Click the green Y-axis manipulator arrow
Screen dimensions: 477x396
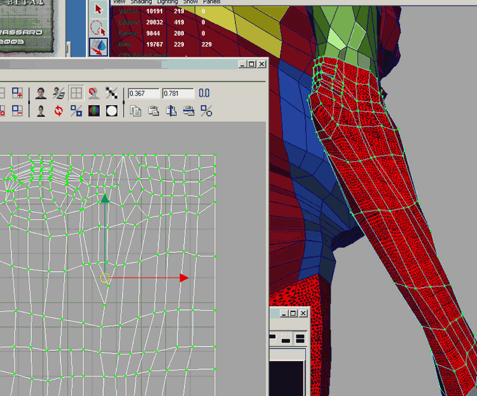(105, 199)
